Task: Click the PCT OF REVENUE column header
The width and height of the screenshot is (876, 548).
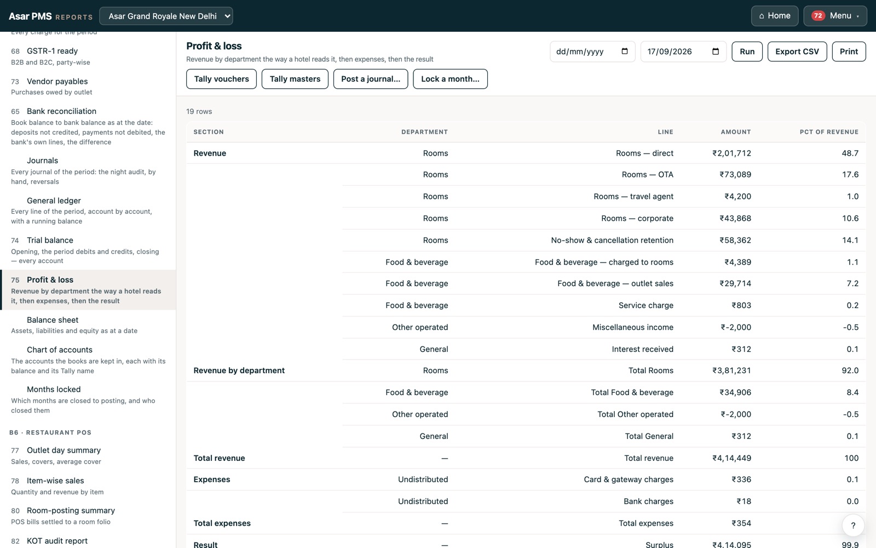Action: tap(829, 132)
